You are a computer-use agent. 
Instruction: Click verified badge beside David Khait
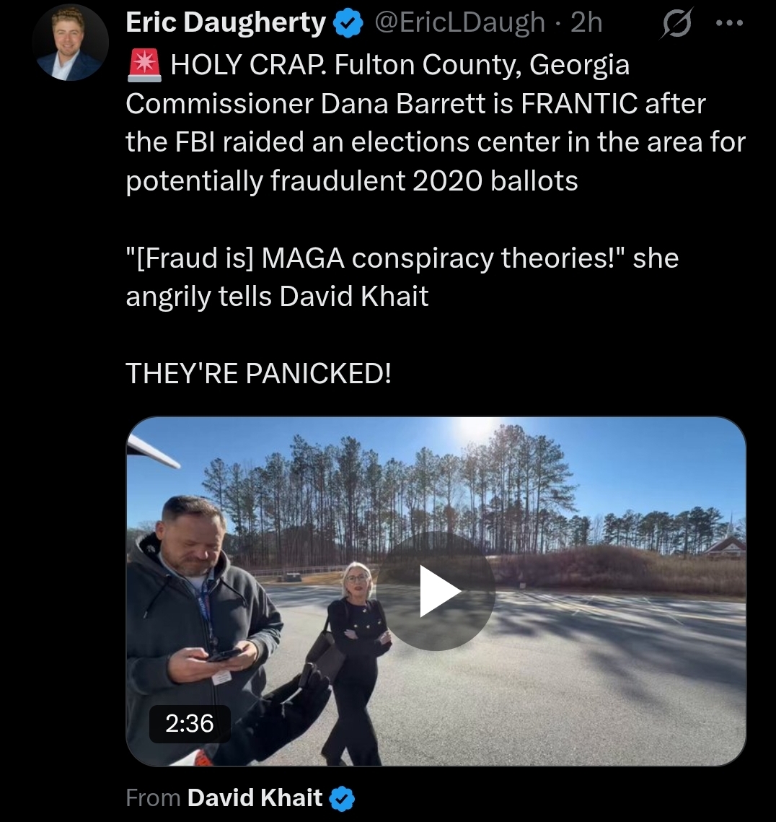click(x=342, y=798)
